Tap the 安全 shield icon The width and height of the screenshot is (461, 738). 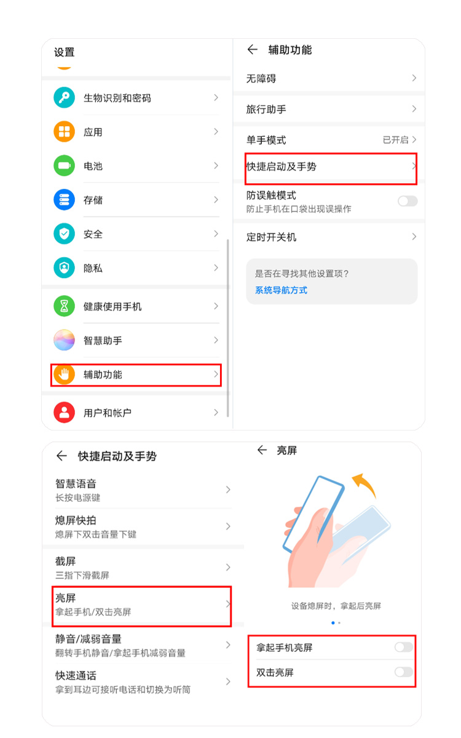(x=64, y=234)
